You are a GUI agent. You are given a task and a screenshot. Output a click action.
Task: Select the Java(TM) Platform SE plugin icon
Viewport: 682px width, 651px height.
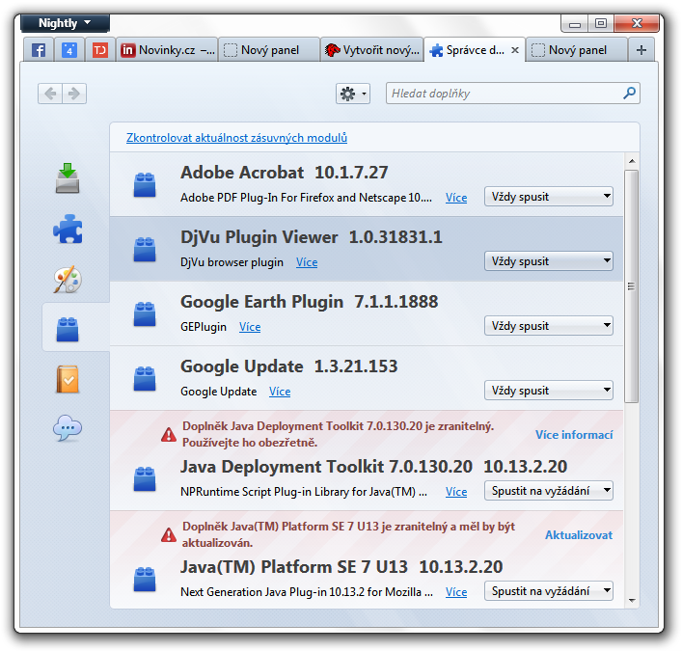point(145,579)
